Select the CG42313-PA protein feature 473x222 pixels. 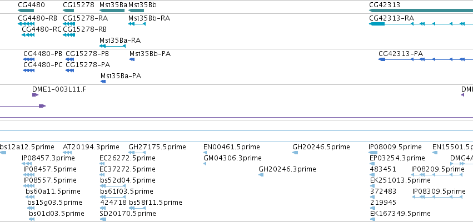pos(426,59)
